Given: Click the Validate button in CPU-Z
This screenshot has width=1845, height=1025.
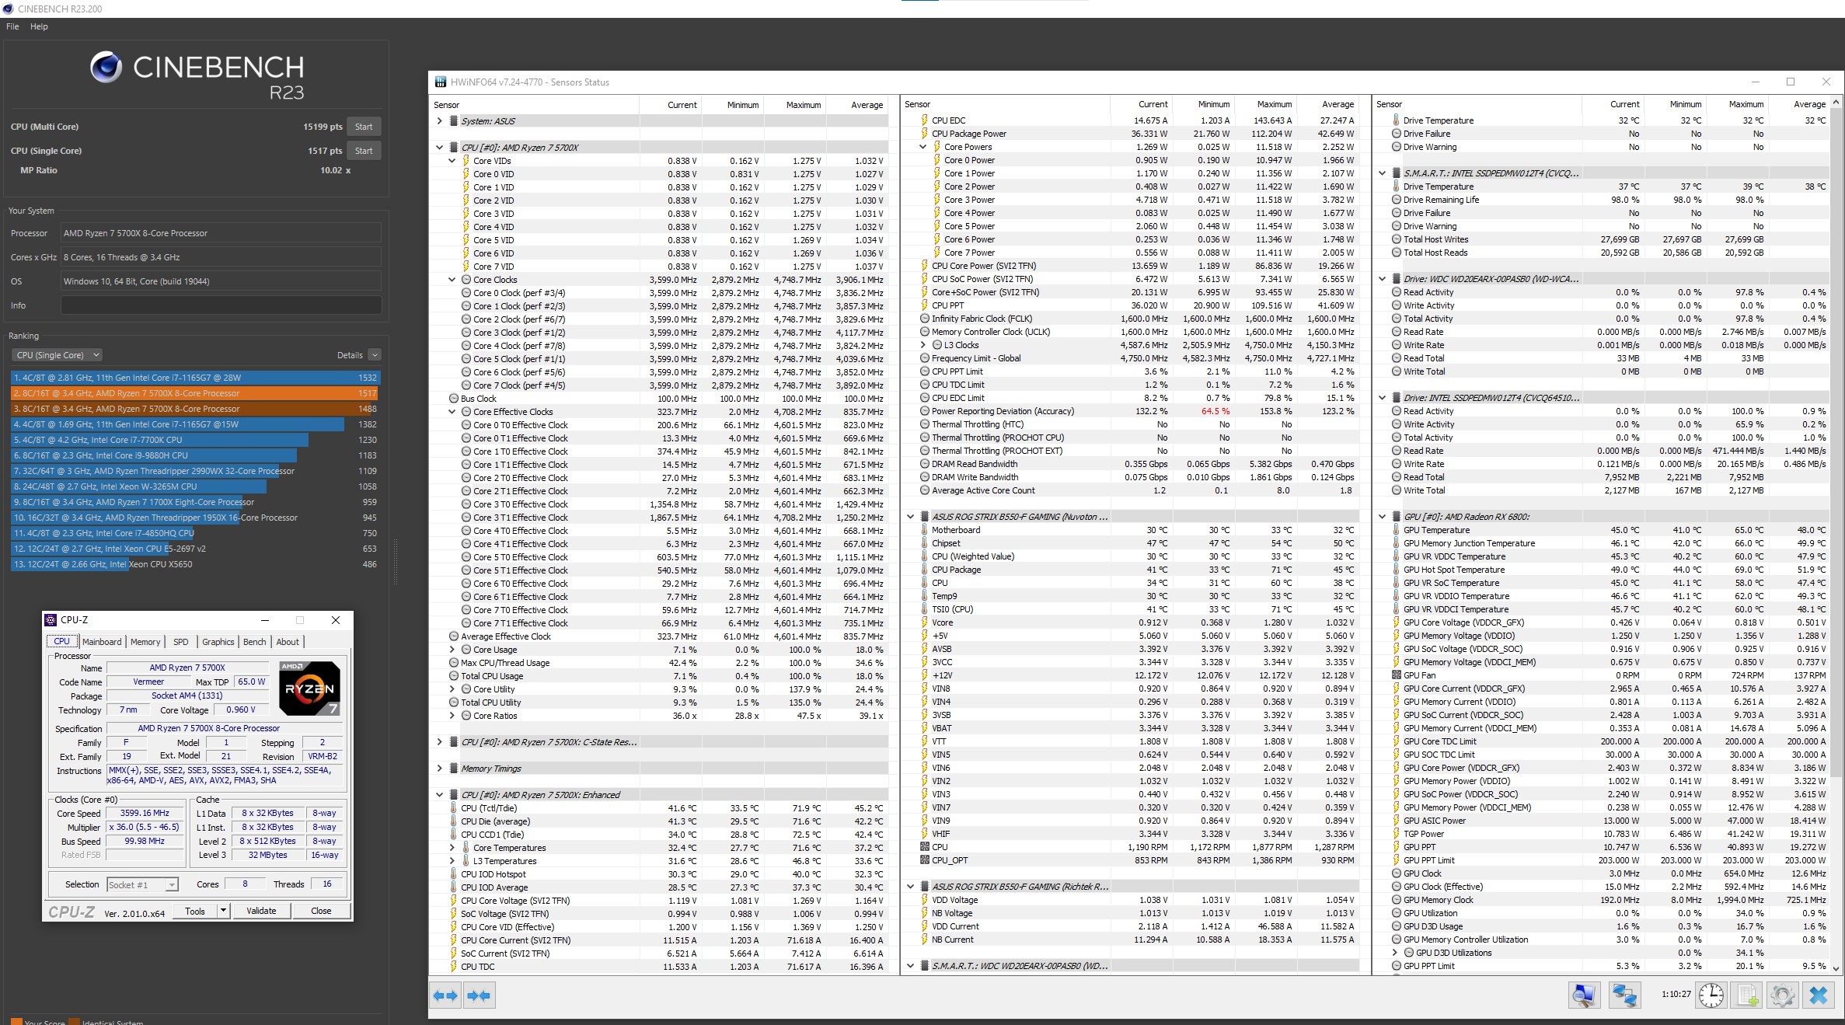Looking at the screenshot, I should click(x=261, y=911).
